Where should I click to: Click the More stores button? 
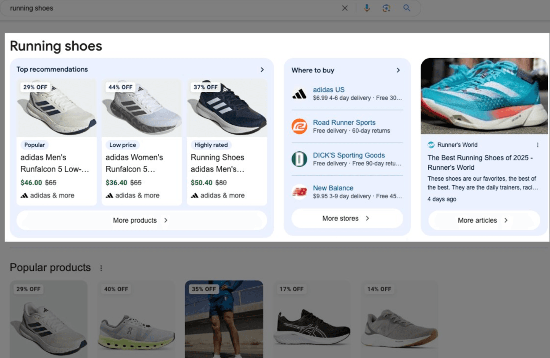(x=347, y=218)
